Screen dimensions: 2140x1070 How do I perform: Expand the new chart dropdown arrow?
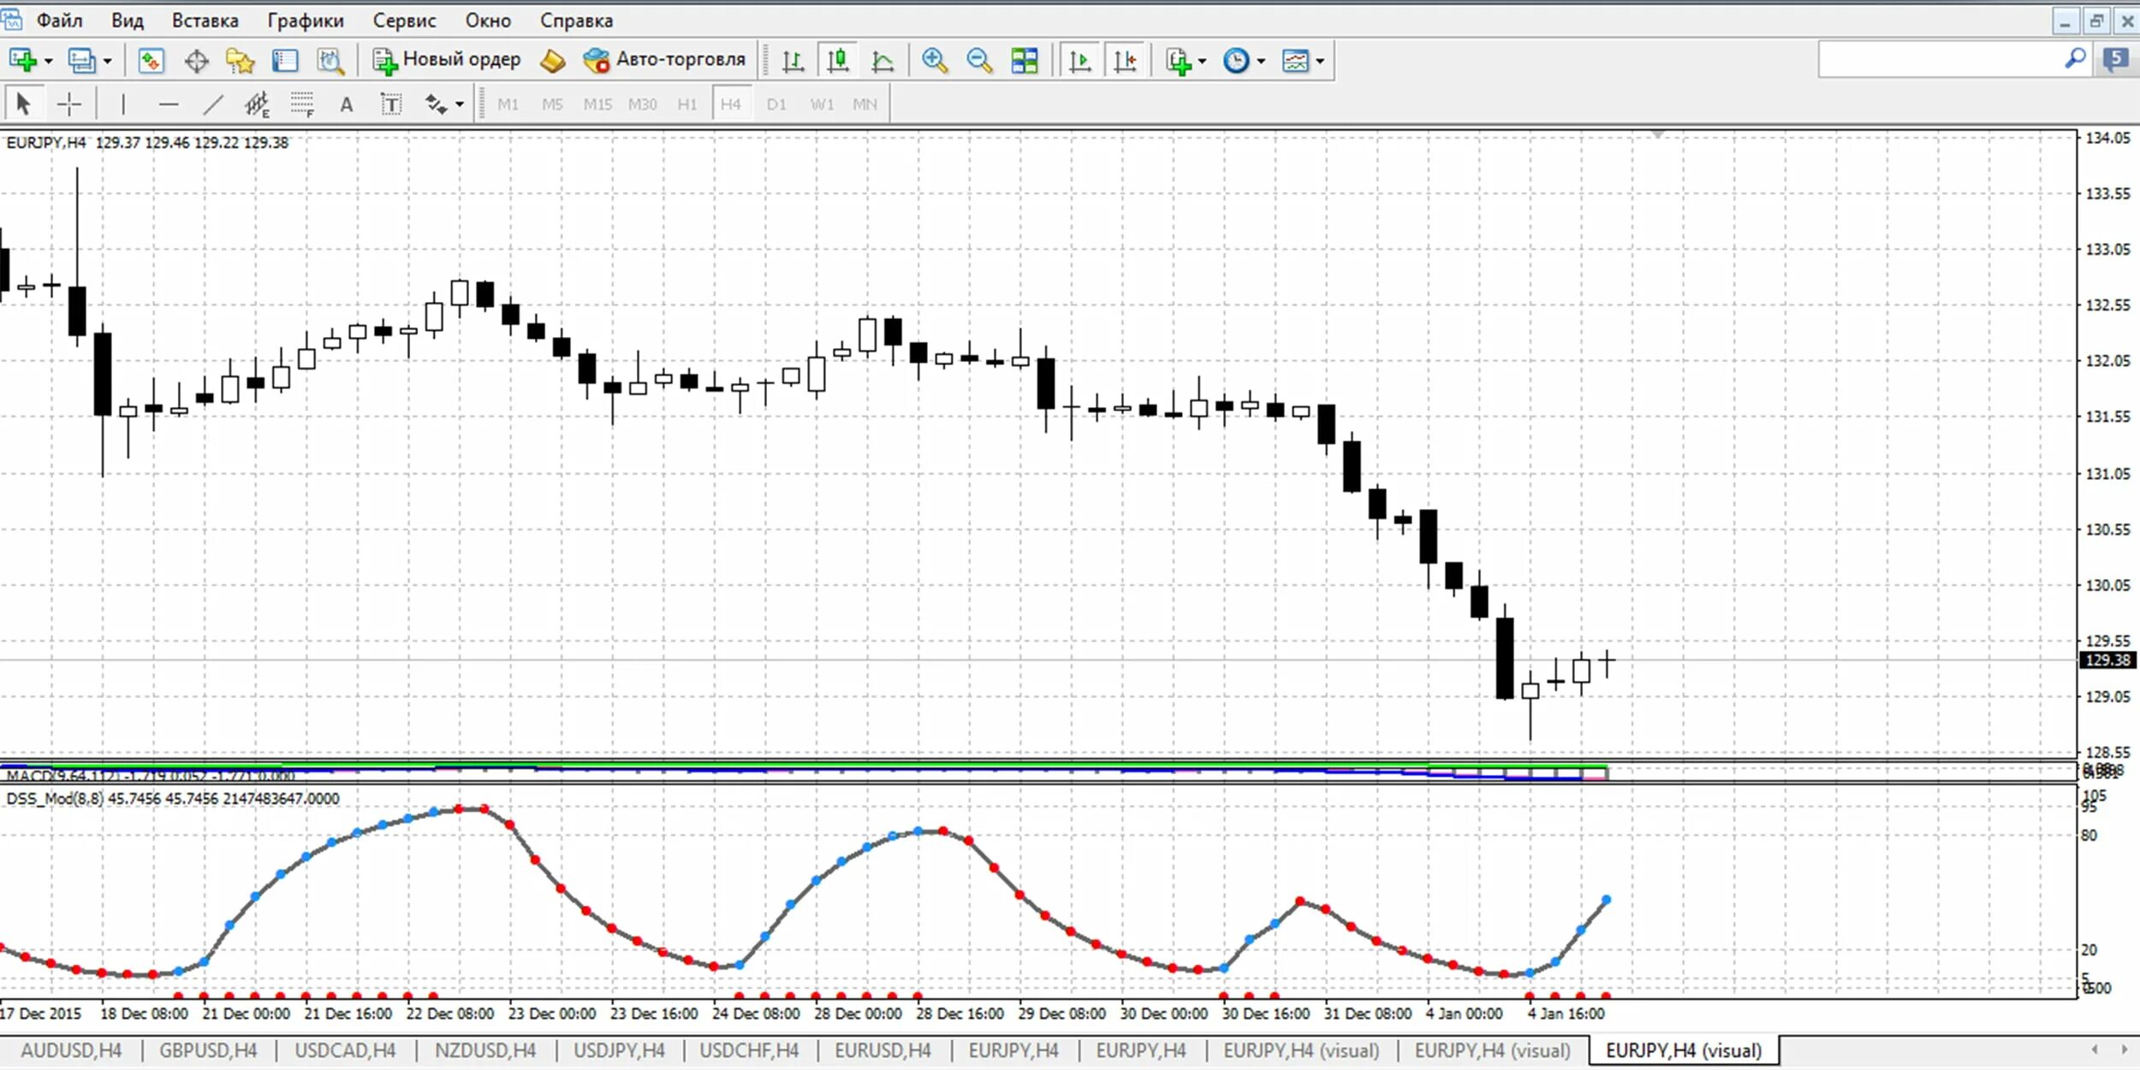click(49, 61)
